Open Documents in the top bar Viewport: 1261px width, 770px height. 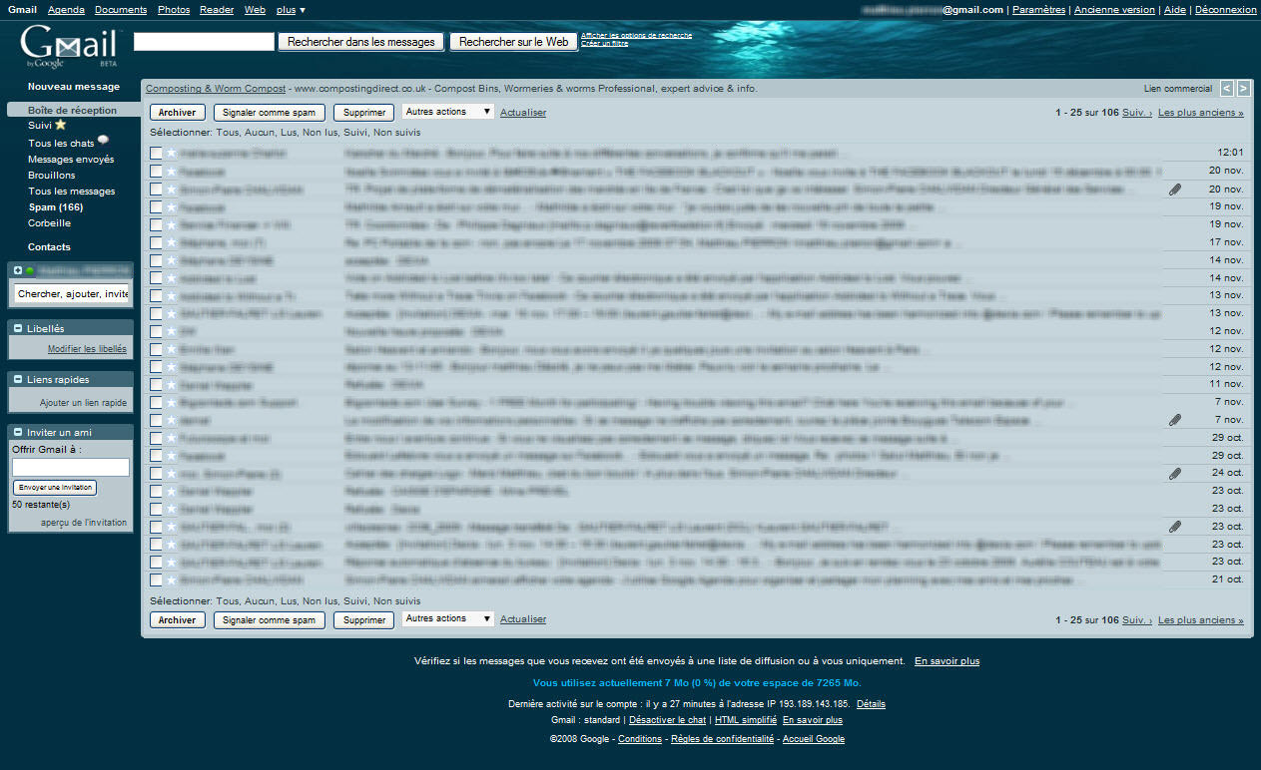pyautogui.click(x=121, y=10)
